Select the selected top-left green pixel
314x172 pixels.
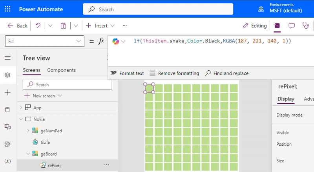tap(149, 88)
